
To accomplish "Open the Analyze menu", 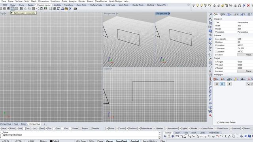I will point(73,1).
